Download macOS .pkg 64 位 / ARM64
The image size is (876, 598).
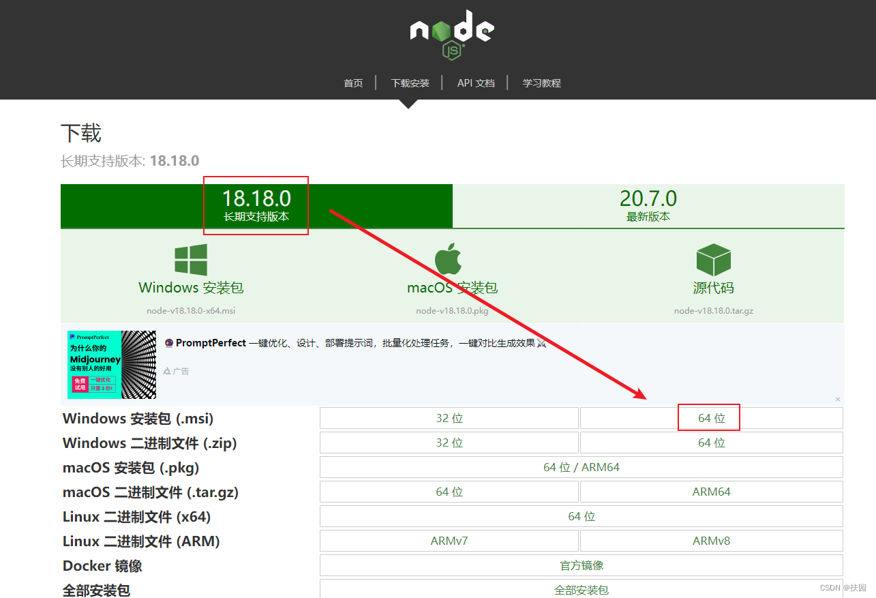[x=582, y=467]
